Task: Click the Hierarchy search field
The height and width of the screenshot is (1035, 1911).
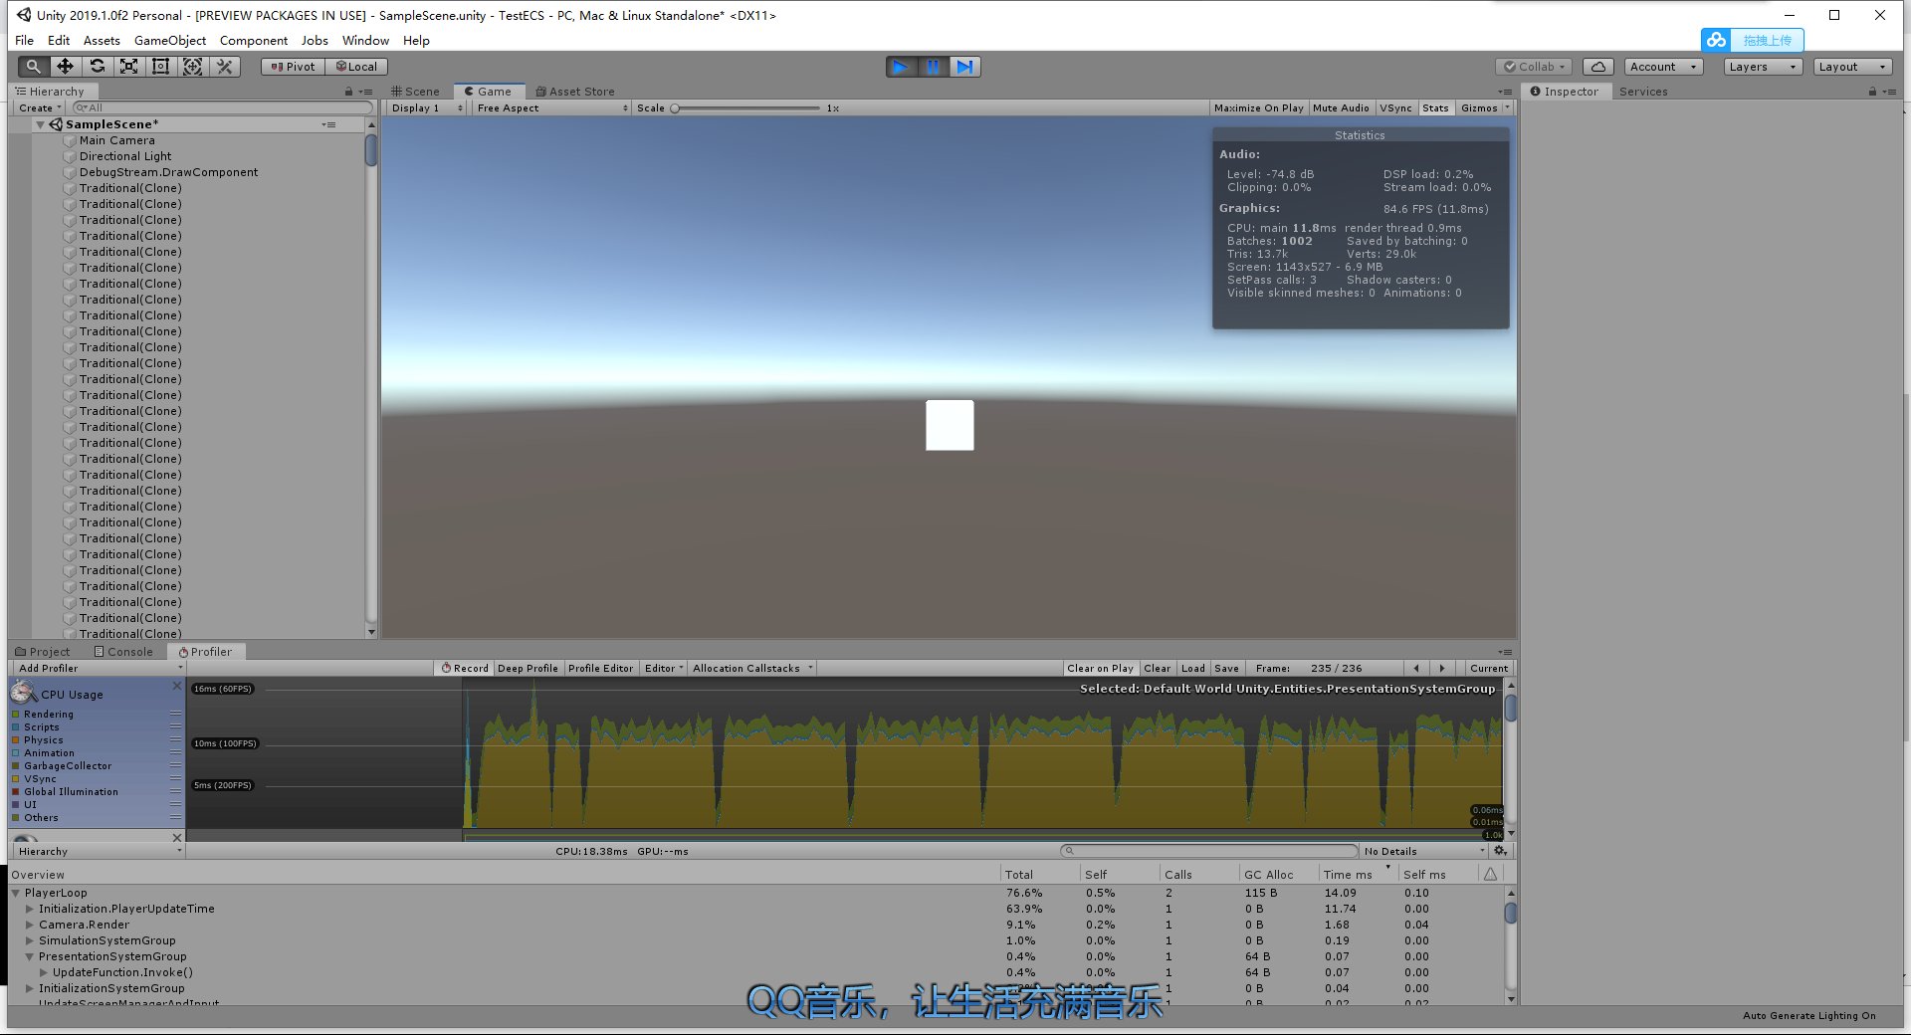Action: 224,107
